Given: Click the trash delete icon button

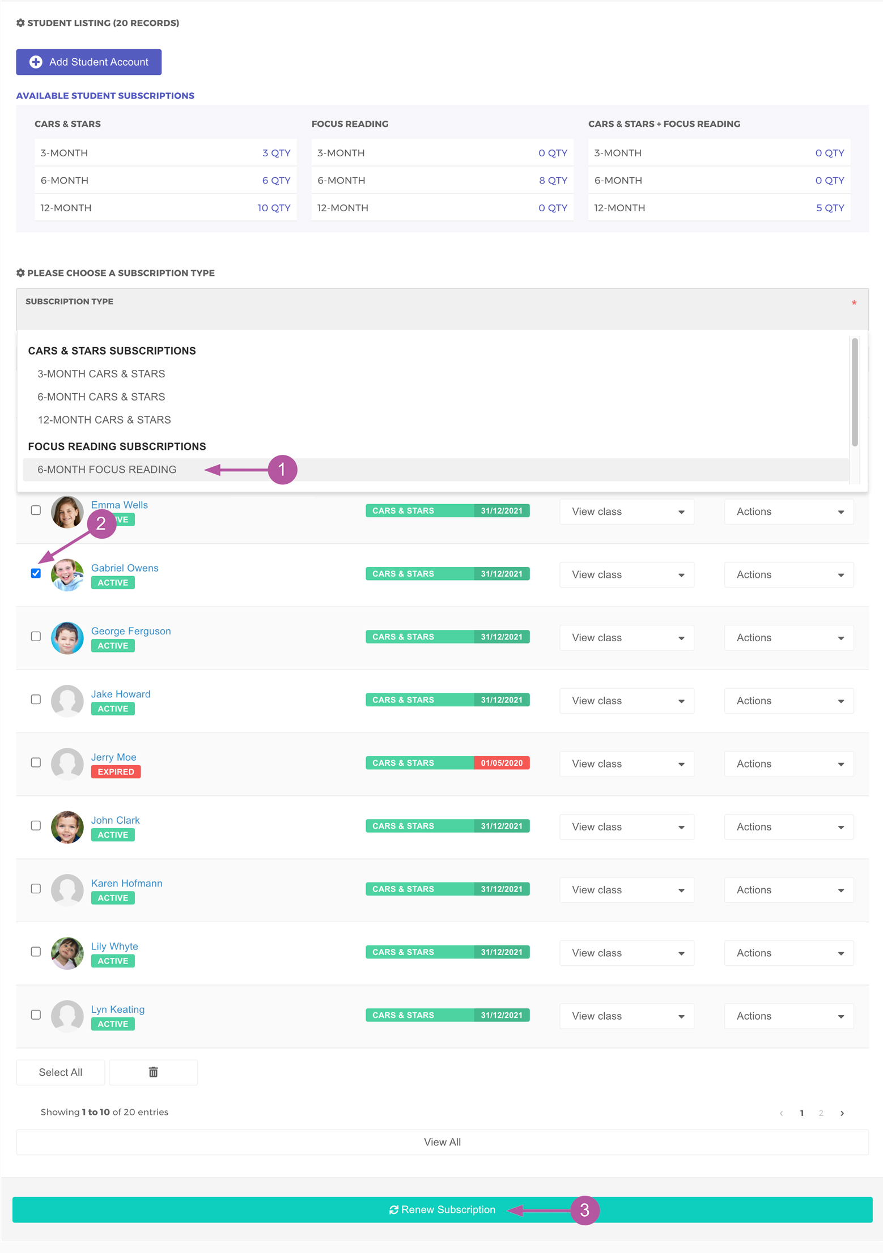Looking at the screenshot, I should coord(153,1072).
